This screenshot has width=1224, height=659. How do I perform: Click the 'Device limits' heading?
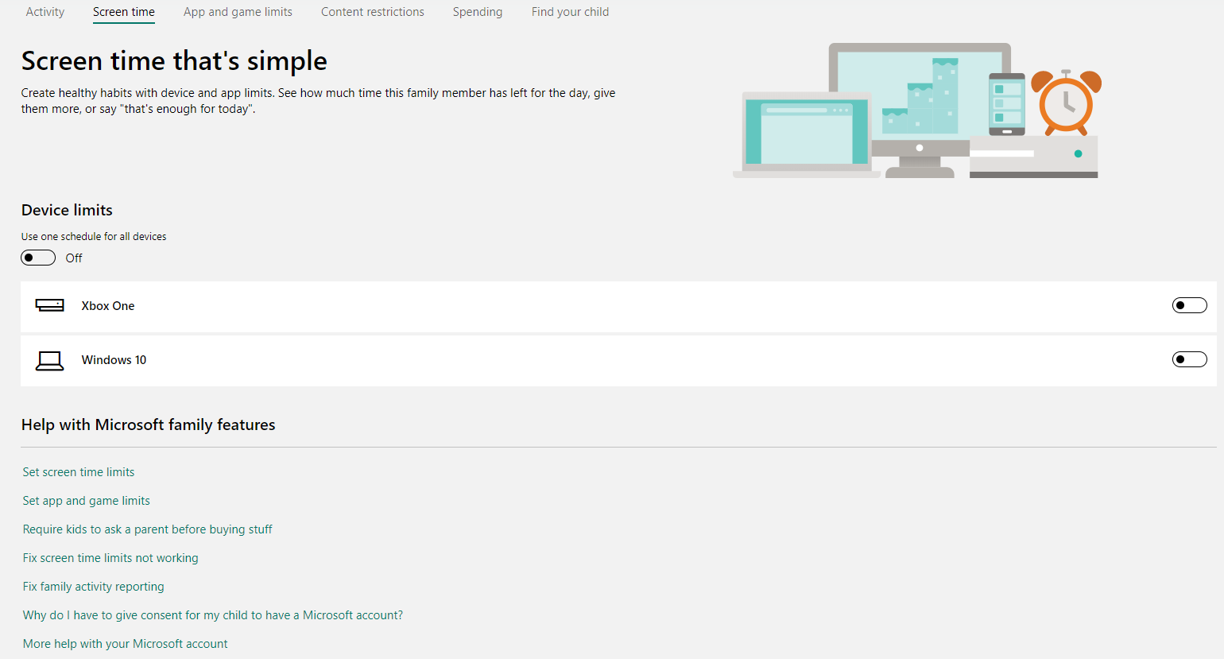pos(67,210)
